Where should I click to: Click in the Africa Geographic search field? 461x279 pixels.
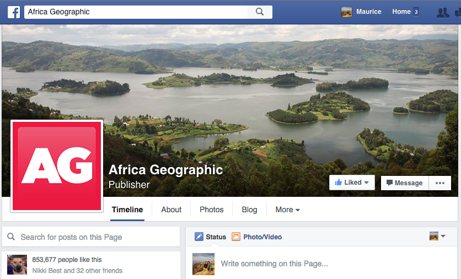point(136,12)
